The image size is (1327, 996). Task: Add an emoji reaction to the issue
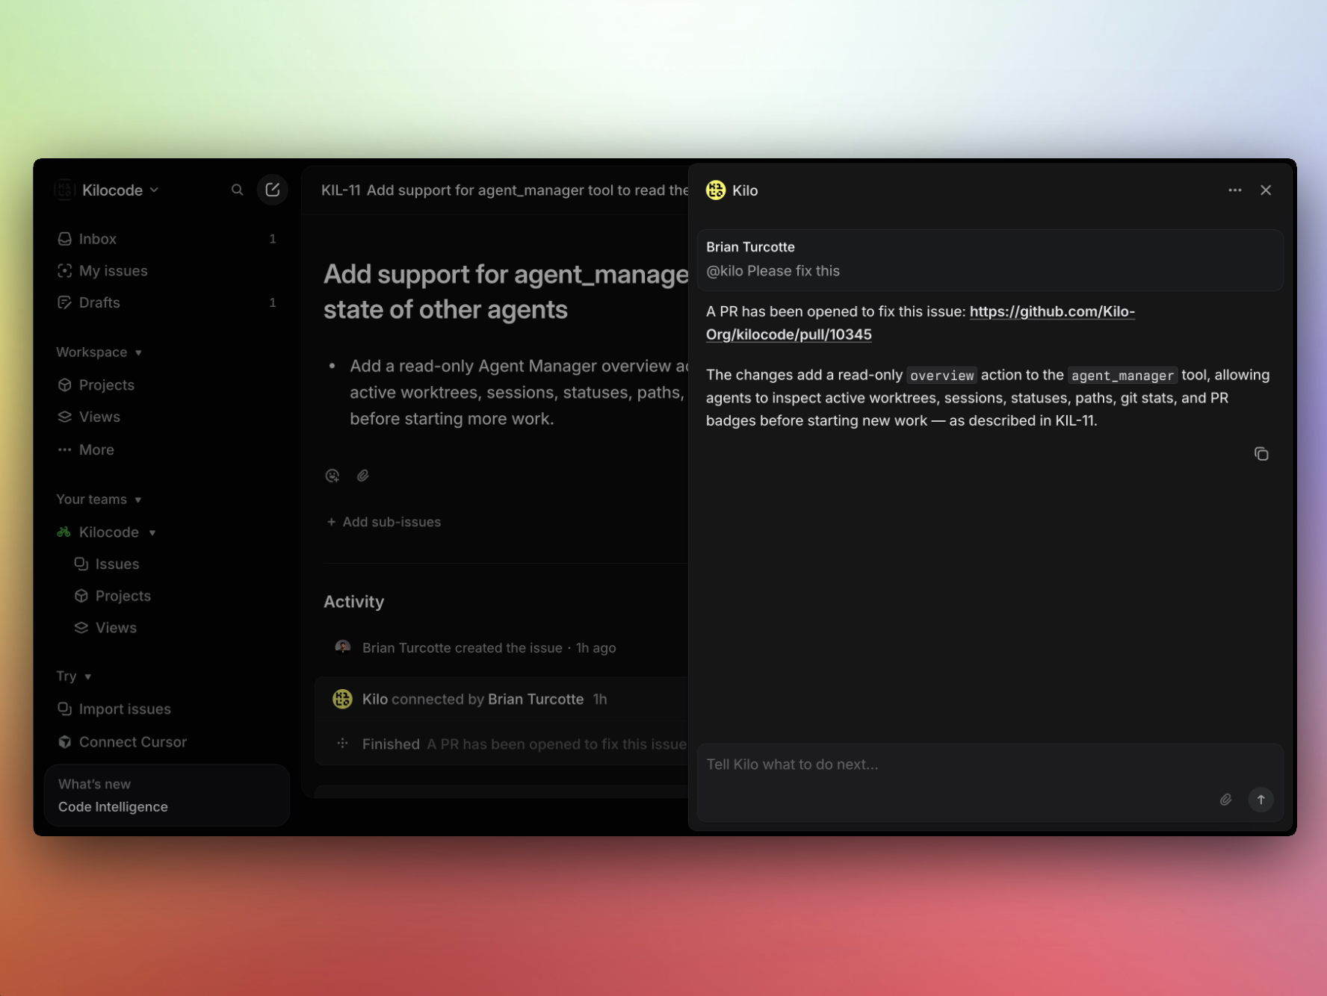[x=332, y=476]
